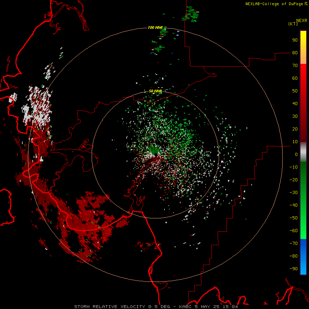Click the blue bottom segment of color bar
The width and height of the screenshot is (309, 309).
[303, 256]
